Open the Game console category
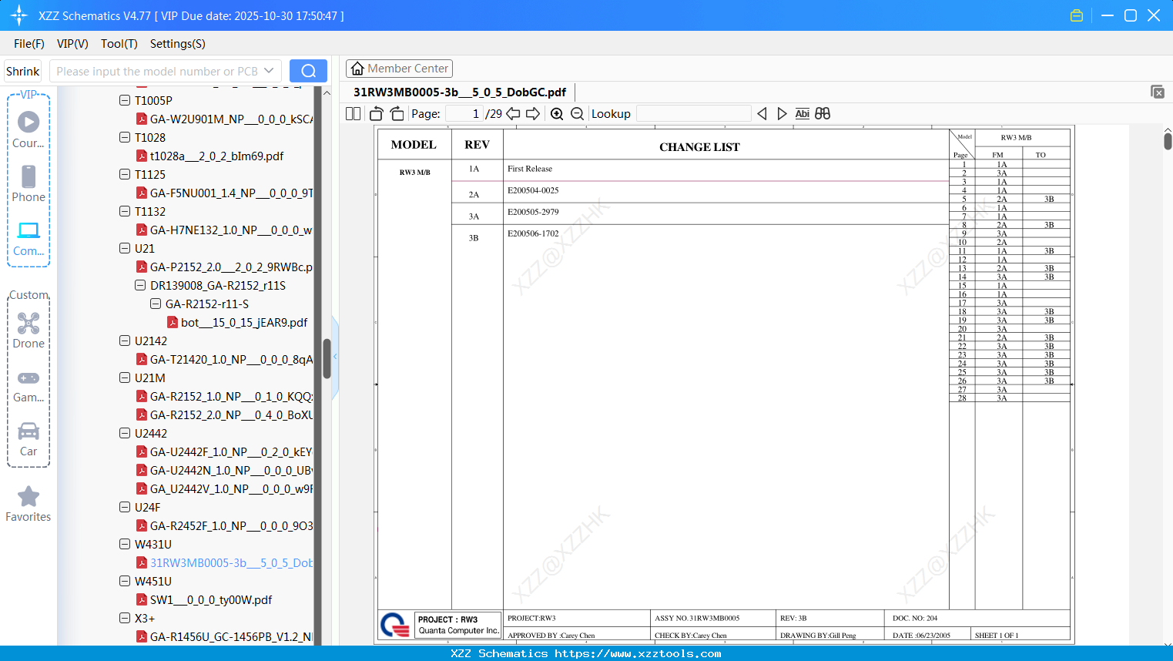This screenshot has width=1173, height=661. [x=28, y=385]
